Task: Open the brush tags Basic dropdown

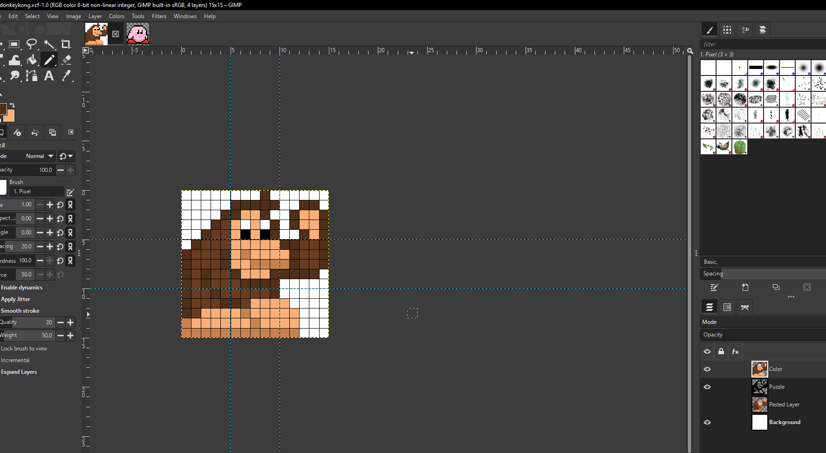Action: click(763, 262)
